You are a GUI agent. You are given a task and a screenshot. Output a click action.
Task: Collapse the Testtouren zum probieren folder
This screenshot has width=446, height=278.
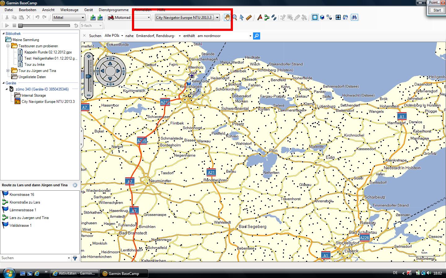[x=8, y=46]
